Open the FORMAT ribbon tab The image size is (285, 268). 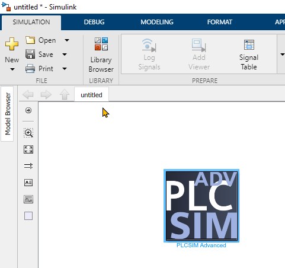click(x=220, y=22)
